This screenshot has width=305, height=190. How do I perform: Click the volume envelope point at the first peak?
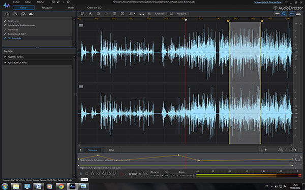click(98, 156)
